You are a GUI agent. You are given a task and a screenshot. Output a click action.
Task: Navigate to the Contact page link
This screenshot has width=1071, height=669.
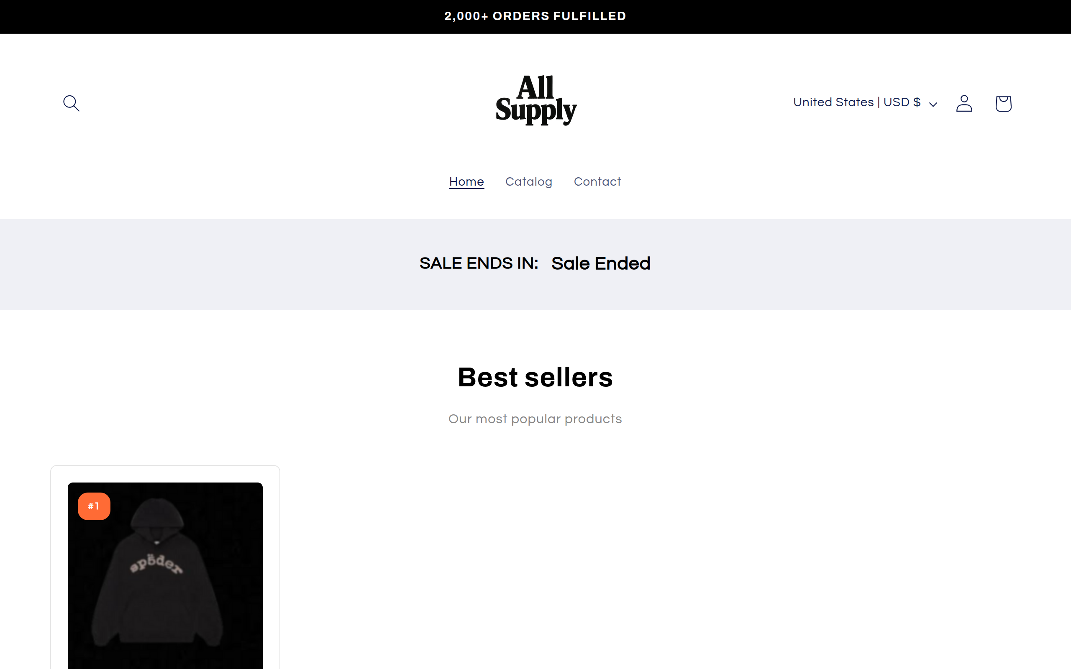tap(597, 182)
